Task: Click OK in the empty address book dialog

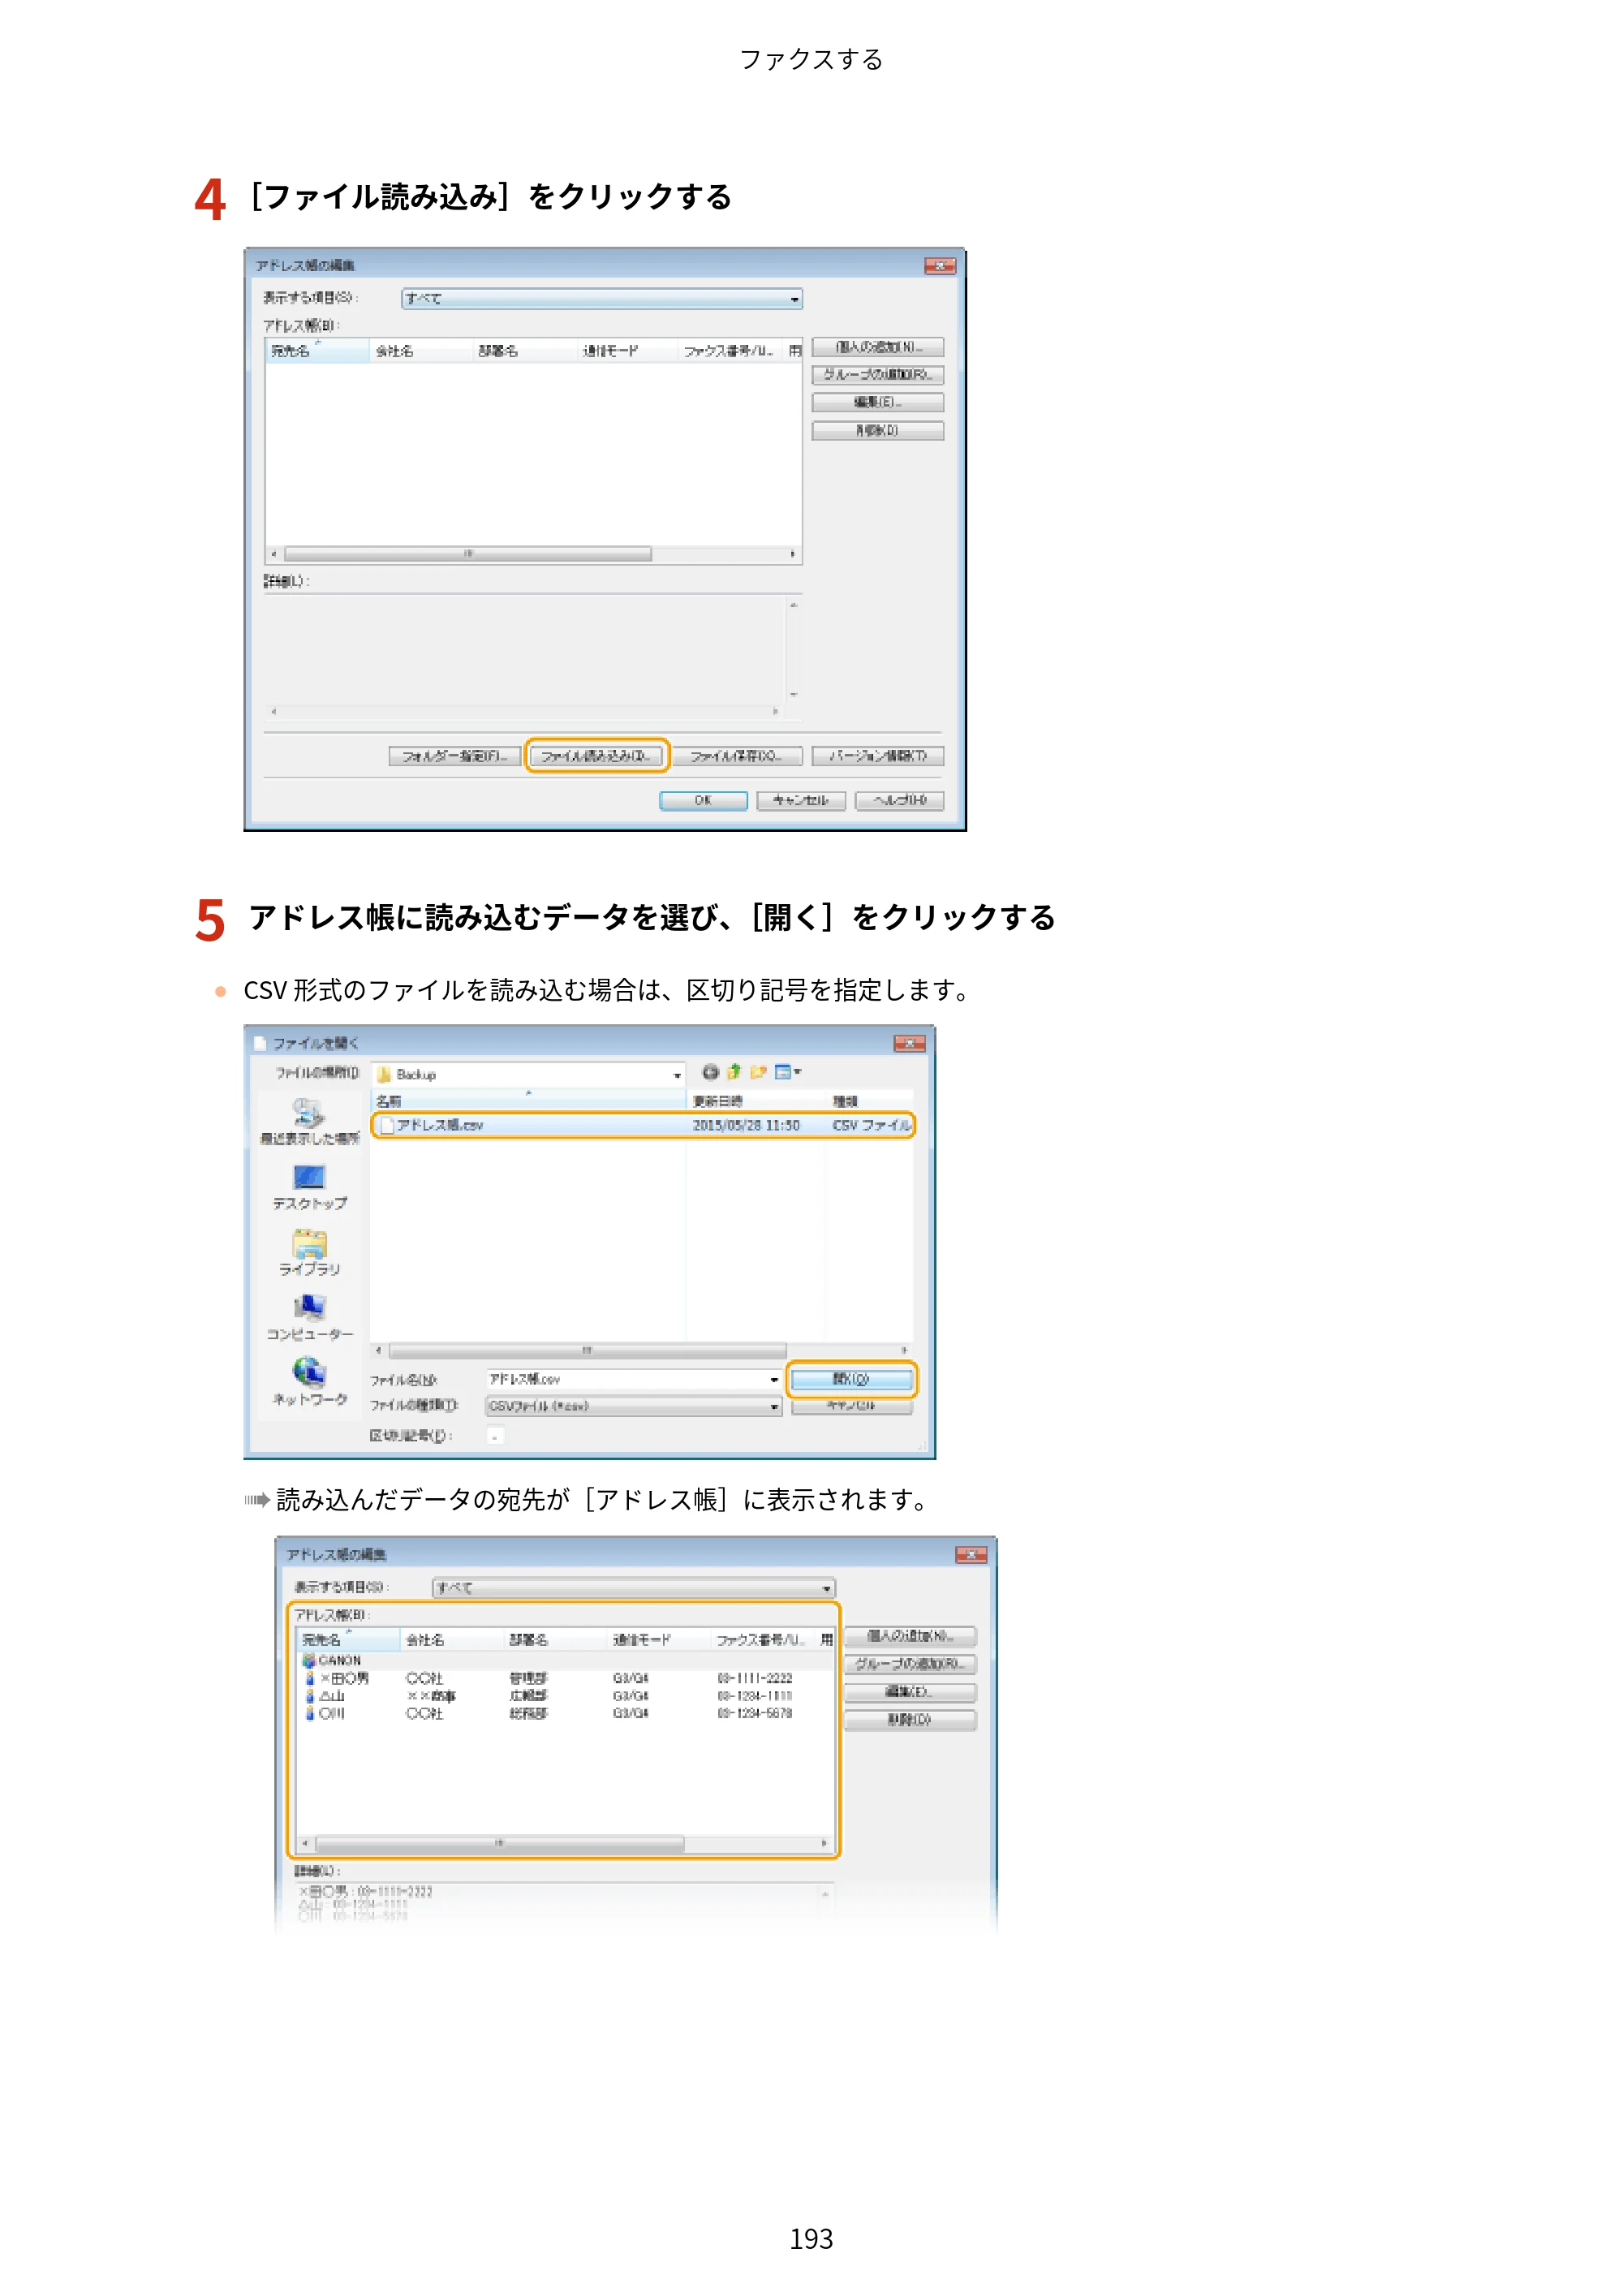Action: (x=703, y=801)
